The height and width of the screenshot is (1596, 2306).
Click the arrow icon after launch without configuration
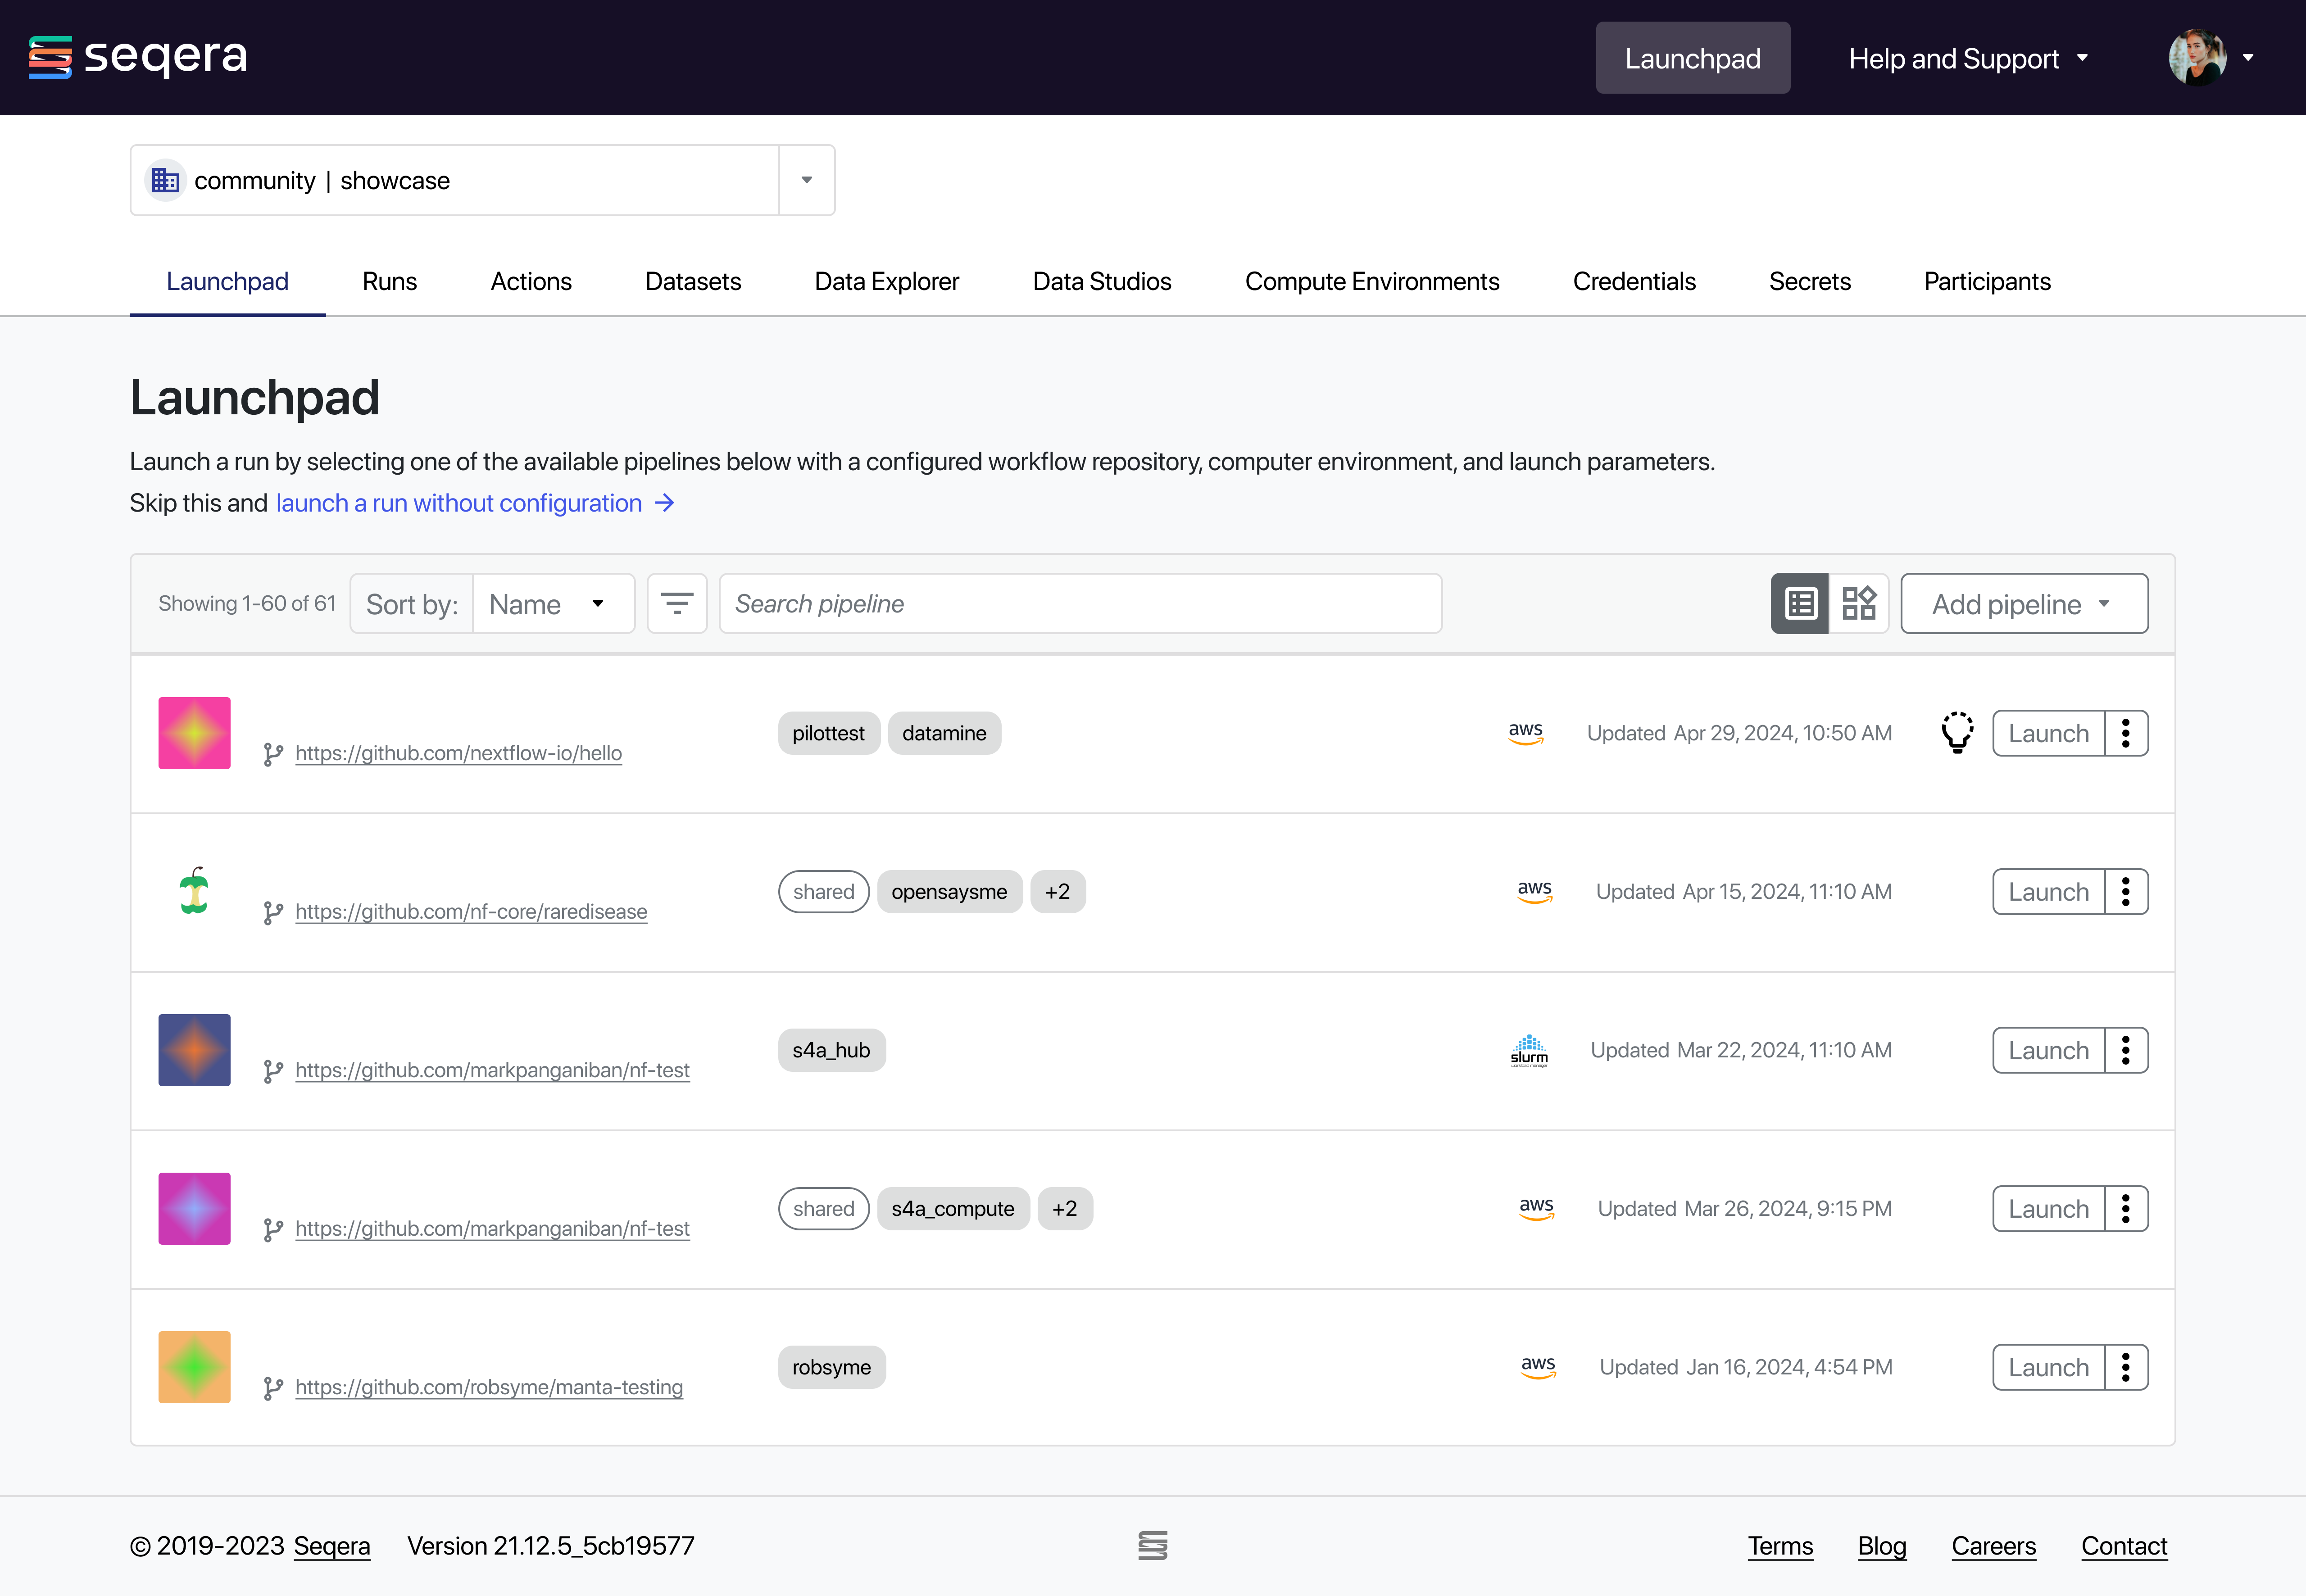click(x=665, y=503)
